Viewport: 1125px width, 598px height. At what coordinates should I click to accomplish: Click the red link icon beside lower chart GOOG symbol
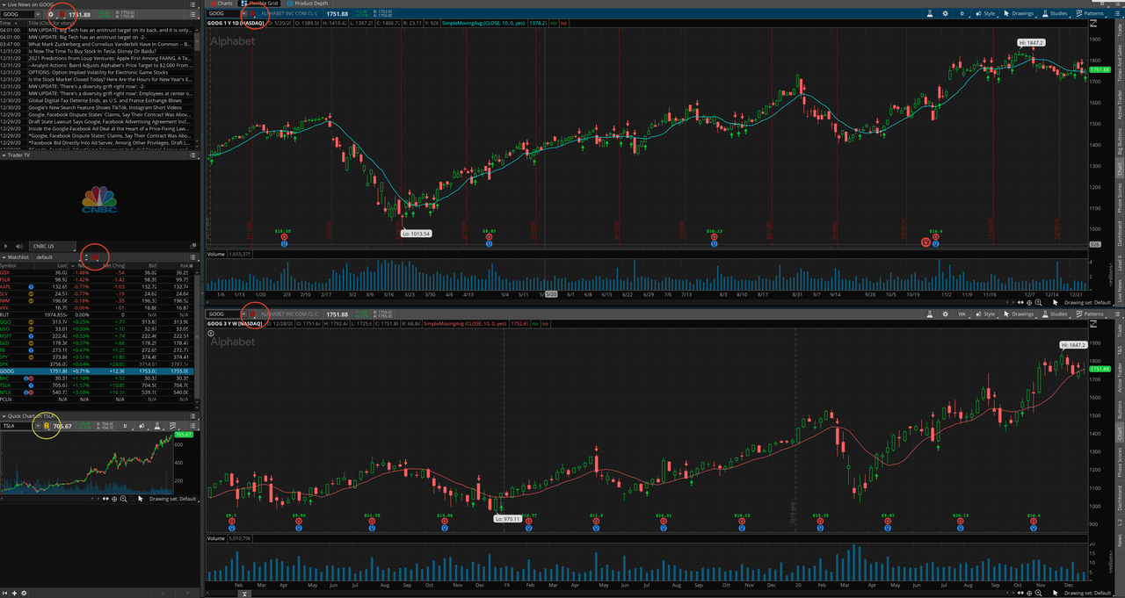tap(252, 313)
